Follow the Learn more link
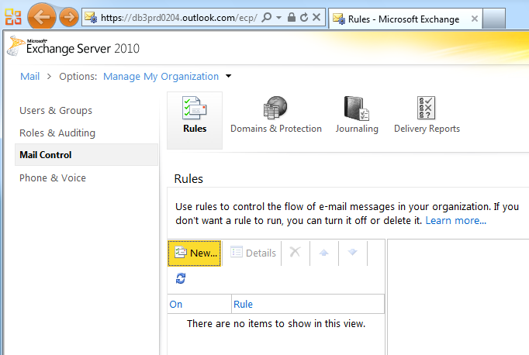Screen dimensions: 529x355 [455, 220]
